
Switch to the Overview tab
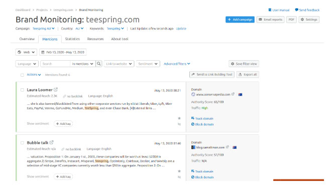click(27, 39)
